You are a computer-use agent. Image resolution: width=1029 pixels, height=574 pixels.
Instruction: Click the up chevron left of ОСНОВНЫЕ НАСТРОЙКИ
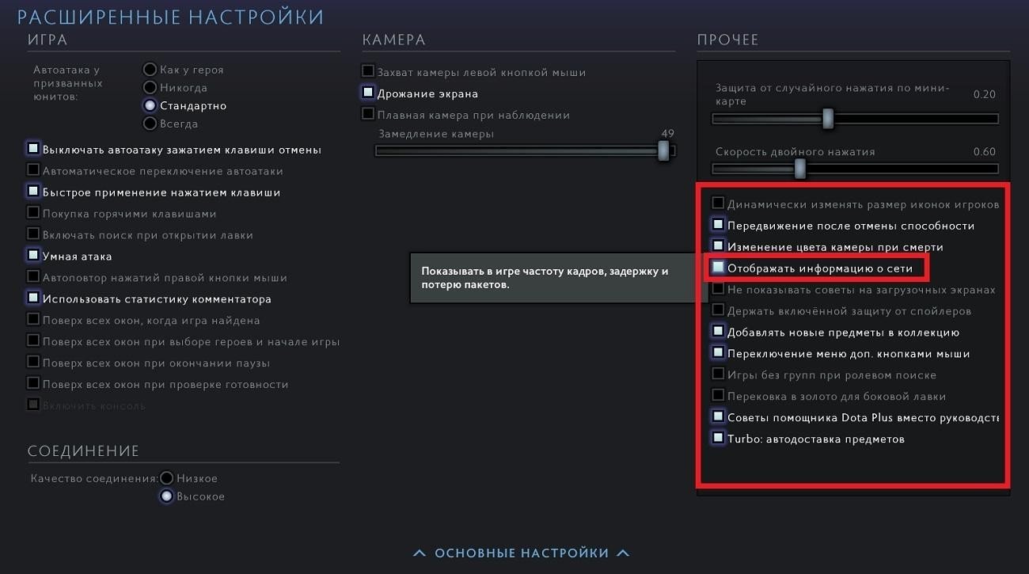420,553
